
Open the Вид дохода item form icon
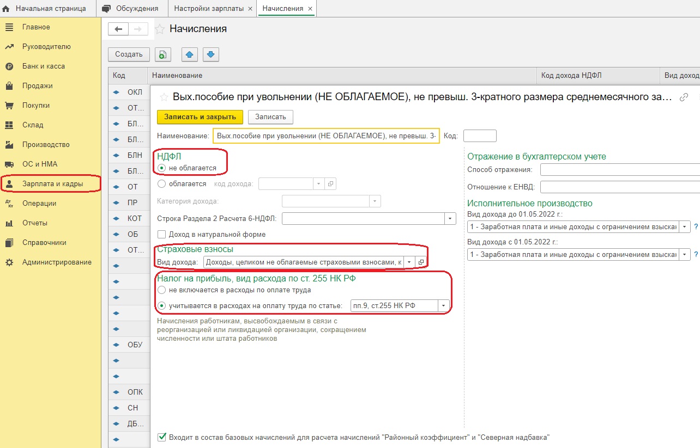421,262
